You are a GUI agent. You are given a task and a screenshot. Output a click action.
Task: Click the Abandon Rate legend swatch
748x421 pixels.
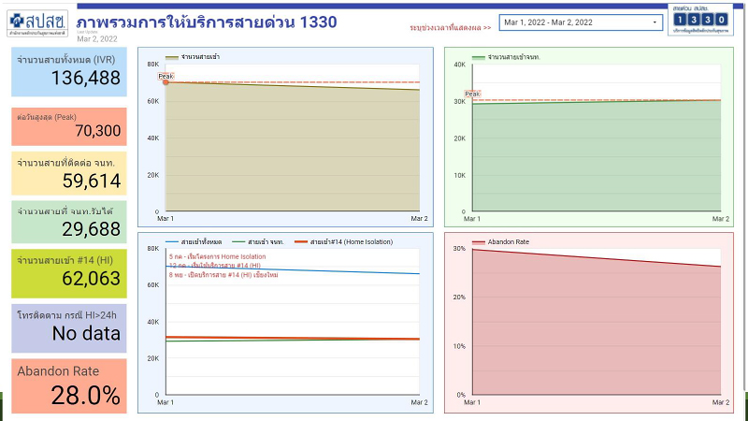pos(478,241)
